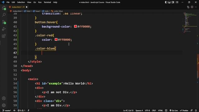Change indentation via Spaces: 4
Screen dimensions: 199x112
(139, 110)
